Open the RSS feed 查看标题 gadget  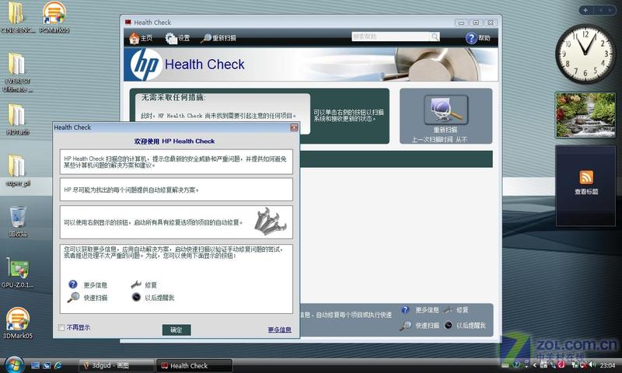pyautogui.click(x=586, y=186)
